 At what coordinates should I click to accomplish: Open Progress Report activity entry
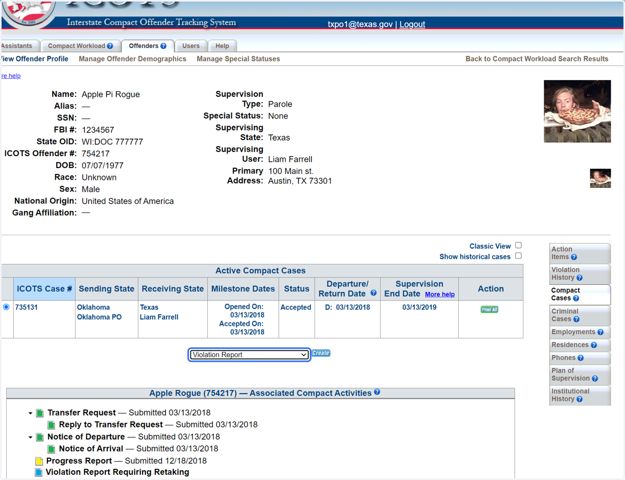tap(79, 461)
